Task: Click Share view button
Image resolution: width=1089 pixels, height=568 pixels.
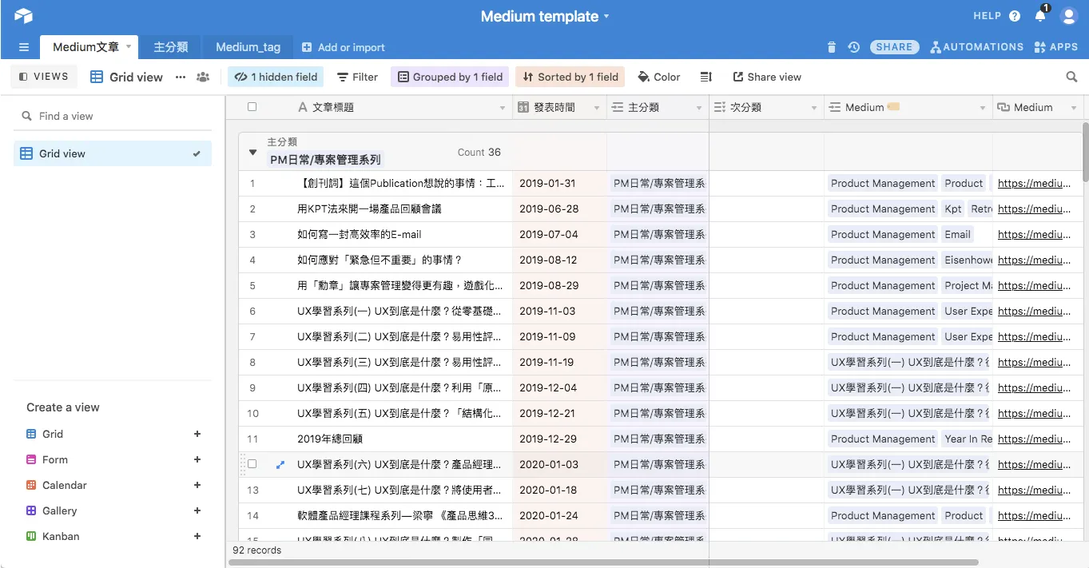Action: tap(767, 77)
